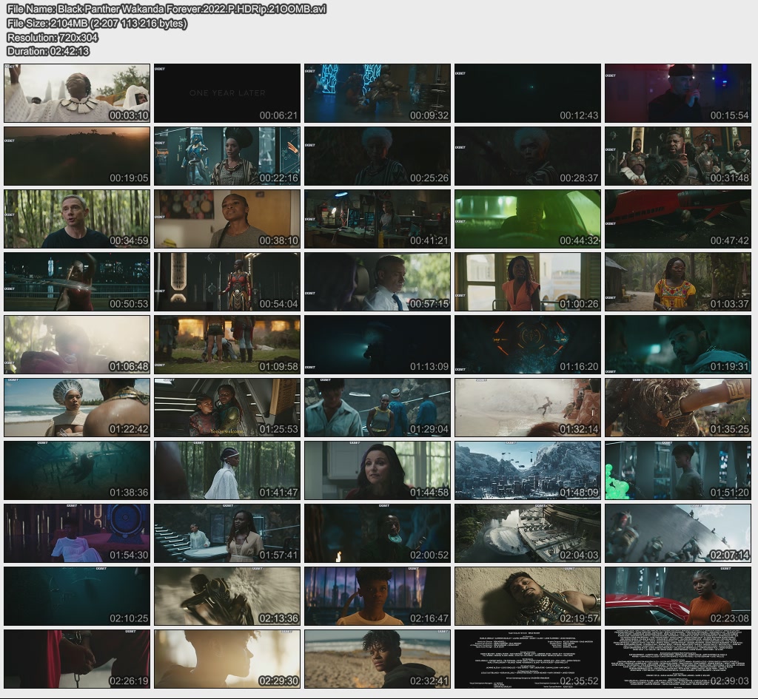The image size is (758, 699).
Task: Open the subtitled frame at 01:25:53
Action: coord(227,408)
